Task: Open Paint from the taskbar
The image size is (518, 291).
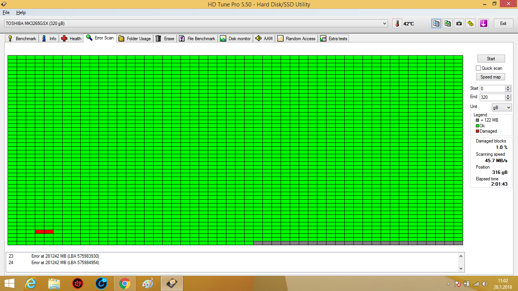Action: (x=148, y=283)
